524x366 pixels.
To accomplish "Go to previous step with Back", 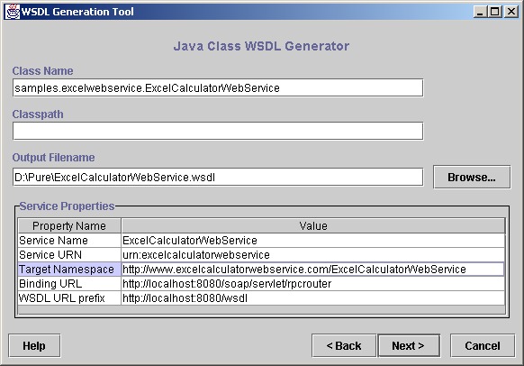I will click(x=344, y=345).
